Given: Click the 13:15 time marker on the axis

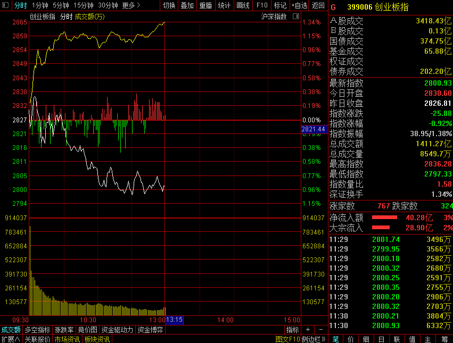Looking at the screenshot, I should (x=175, y=320).
